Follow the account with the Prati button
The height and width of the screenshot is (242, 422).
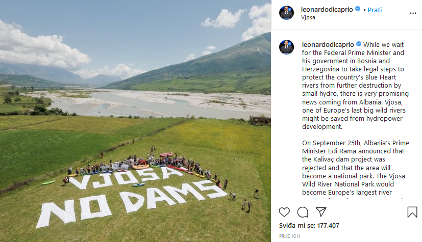(x=375, y=10)
